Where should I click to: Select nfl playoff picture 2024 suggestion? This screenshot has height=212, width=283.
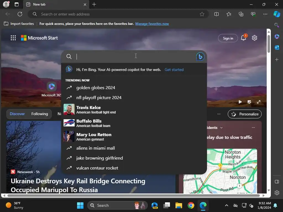coord(134,97)
